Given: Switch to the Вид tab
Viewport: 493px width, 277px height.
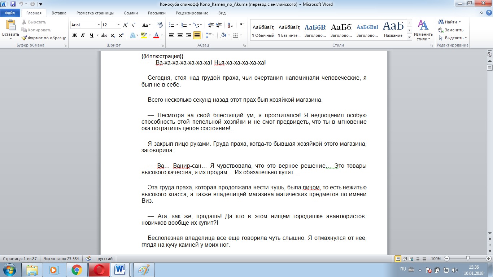Looking at the screenshot, I should pyautogui.click(x=222, y=13).
